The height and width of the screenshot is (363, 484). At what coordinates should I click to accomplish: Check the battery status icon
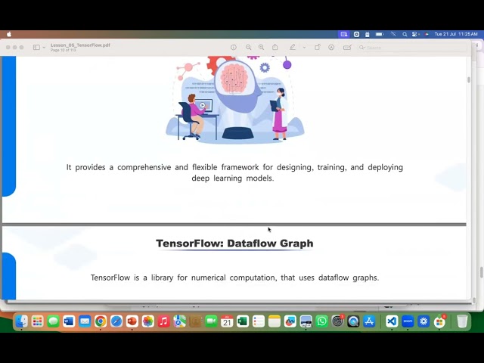(x=380, y=34)
